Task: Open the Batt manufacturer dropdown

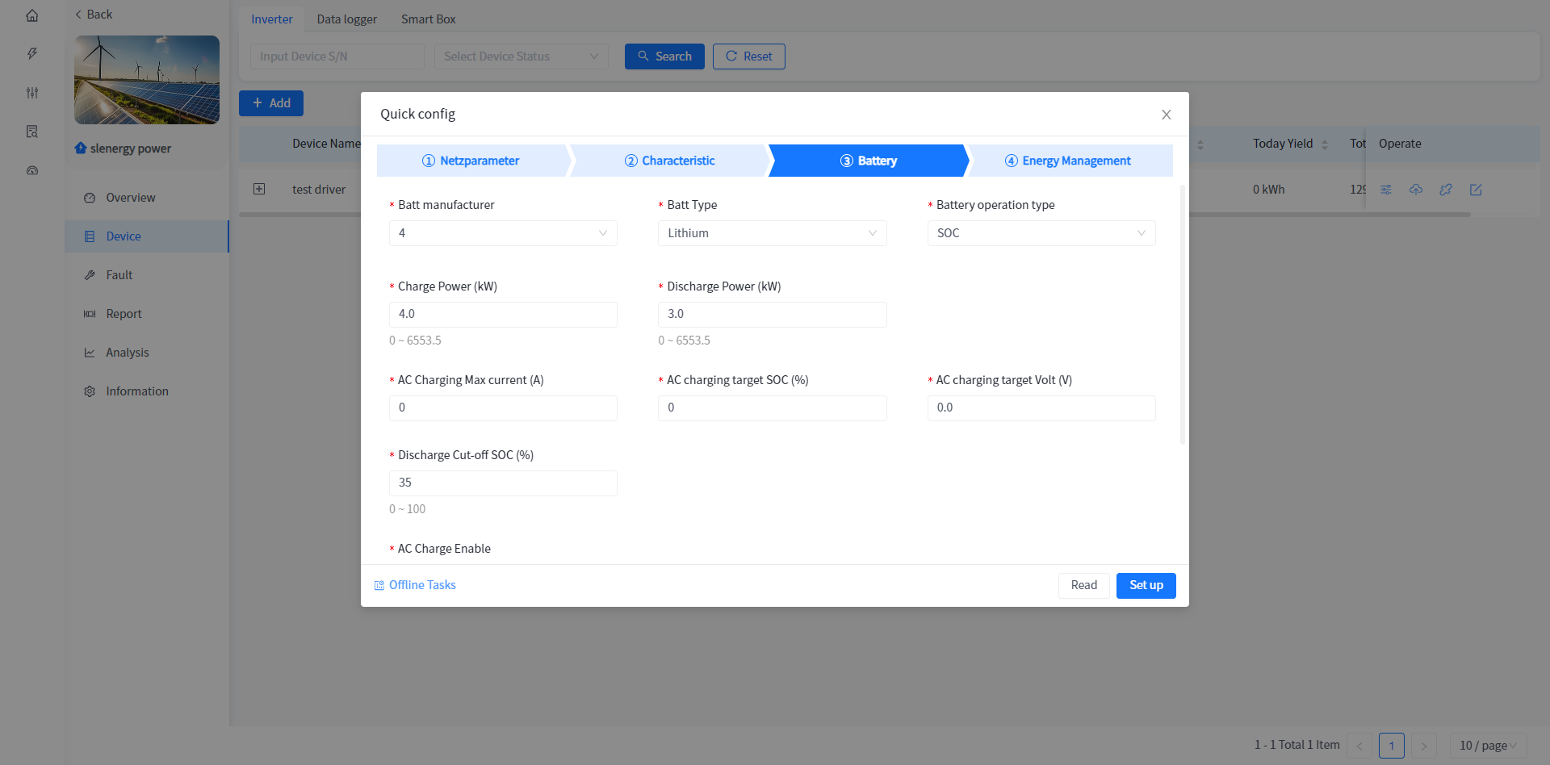Action: (x=503, y=233)
